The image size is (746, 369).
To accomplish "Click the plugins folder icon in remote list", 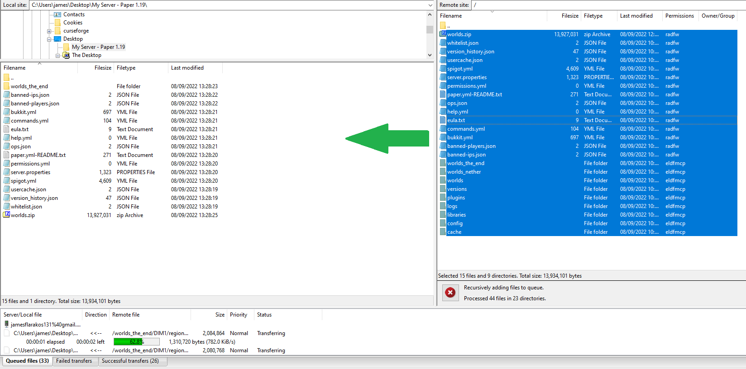I will (x=443, y=197).
